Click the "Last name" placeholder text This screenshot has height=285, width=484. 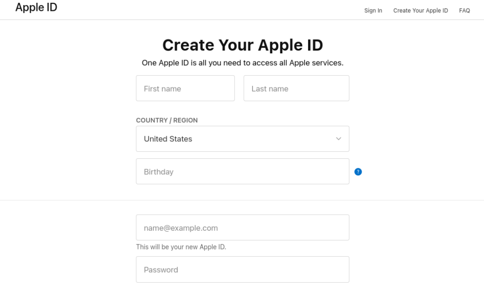click(x=270, y=89)
